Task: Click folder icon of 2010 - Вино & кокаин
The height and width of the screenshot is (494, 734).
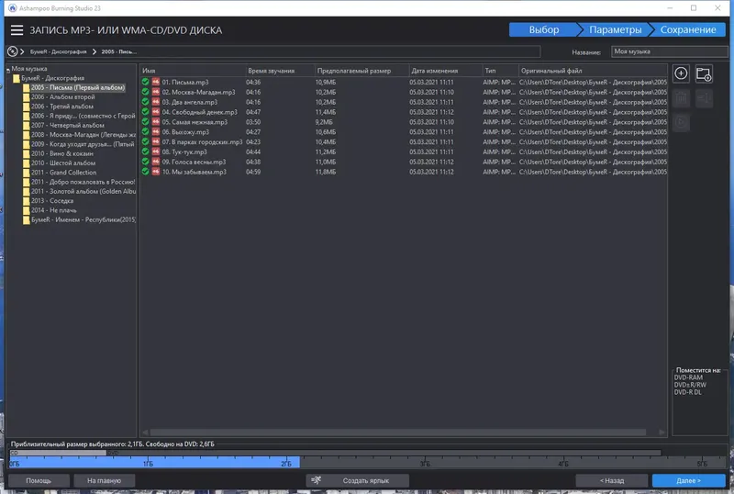Action: point(27,153)
